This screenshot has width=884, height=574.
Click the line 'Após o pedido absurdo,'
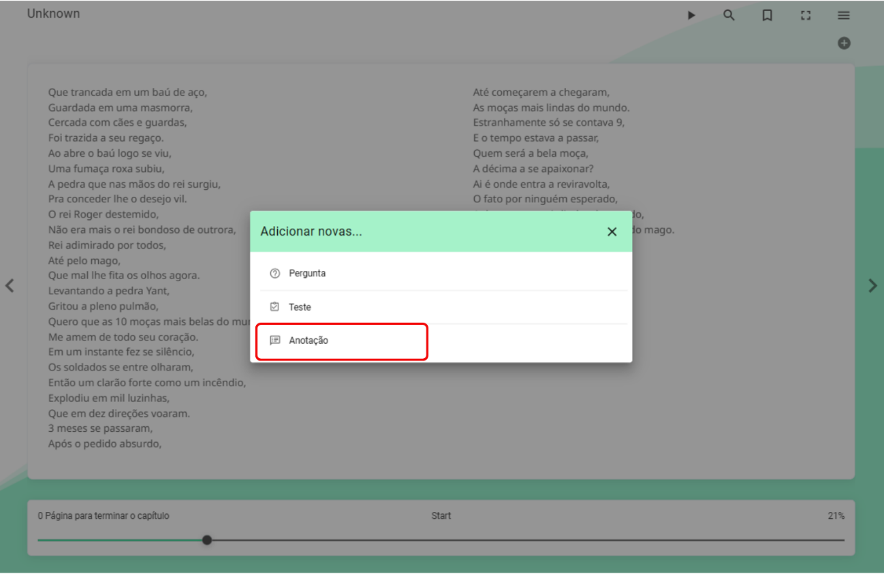(x=105, y=444)
